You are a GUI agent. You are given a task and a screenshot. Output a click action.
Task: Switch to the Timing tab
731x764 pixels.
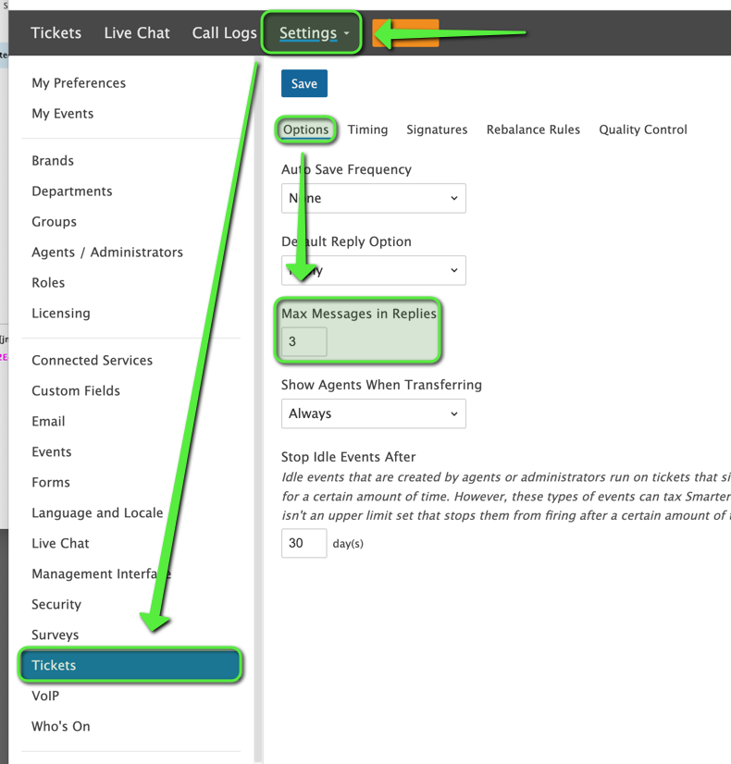pyautogui.click(x=367, y=129)
